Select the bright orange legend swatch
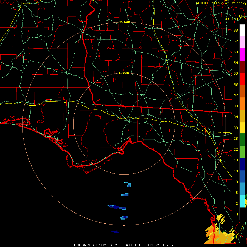Viewport: 247px width, 247px height. point(242,104)
